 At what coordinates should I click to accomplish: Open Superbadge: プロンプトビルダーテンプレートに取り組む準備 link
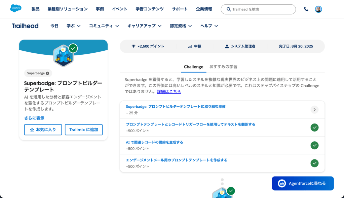pos(176,106)
